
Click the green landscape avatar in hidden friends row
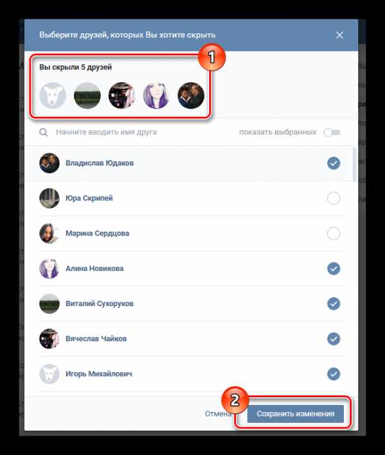coord(87,96)
